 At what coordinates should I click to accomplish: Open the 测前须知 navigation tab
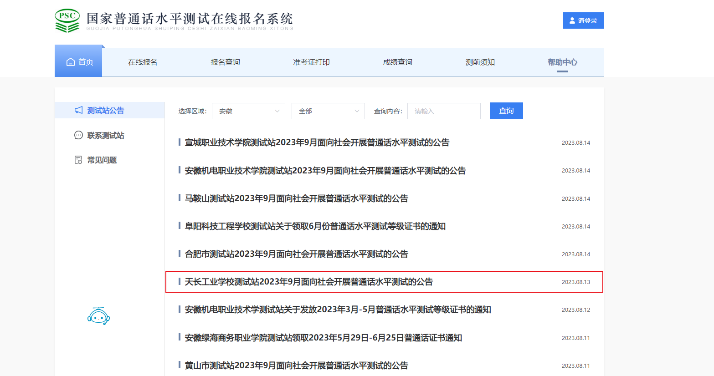pyautogui.click(x=480, y=62)
